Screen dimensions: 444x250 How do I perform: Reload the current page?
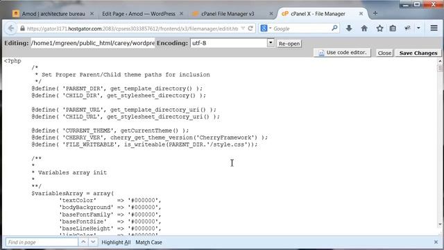(250, 28)
